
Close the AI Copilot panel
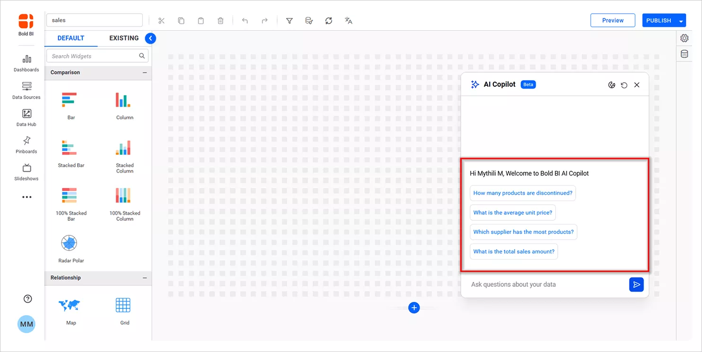pos(637,85)
